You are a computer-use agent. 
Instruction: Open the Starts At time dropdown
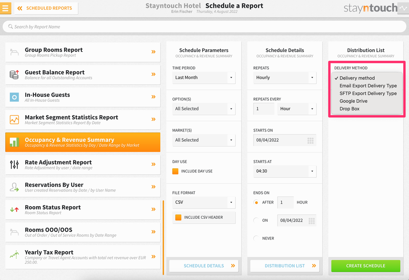[x=285, y=171]
